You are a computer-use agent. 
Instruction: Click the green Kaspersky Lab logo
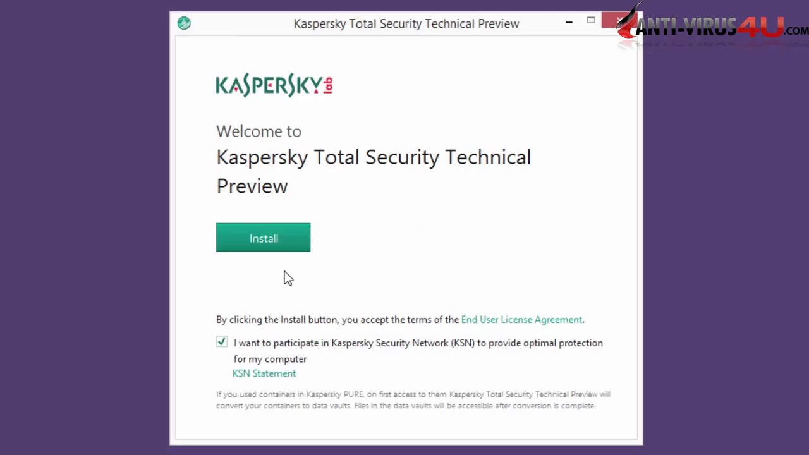tap(274, 85)
